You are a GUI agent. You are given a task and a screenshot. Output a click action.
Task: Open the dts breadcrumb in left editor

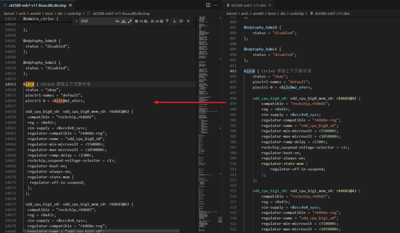point(60,13)
